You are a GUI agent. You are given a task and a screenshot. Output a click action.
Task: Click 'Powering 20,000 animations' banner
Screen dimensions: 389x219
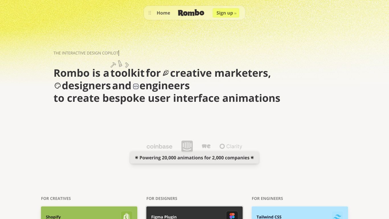(195, 158)
